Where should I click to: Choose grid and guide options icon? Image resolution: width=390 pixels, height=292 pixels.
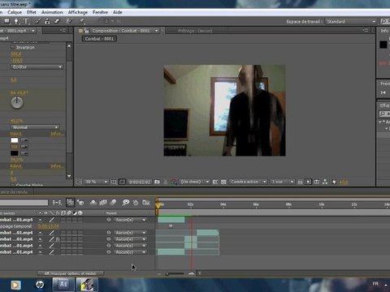(114, 182)
